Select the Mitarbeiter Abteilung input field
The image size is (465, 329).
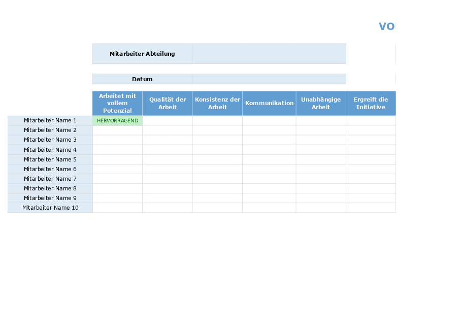click(x=269, y=54)
